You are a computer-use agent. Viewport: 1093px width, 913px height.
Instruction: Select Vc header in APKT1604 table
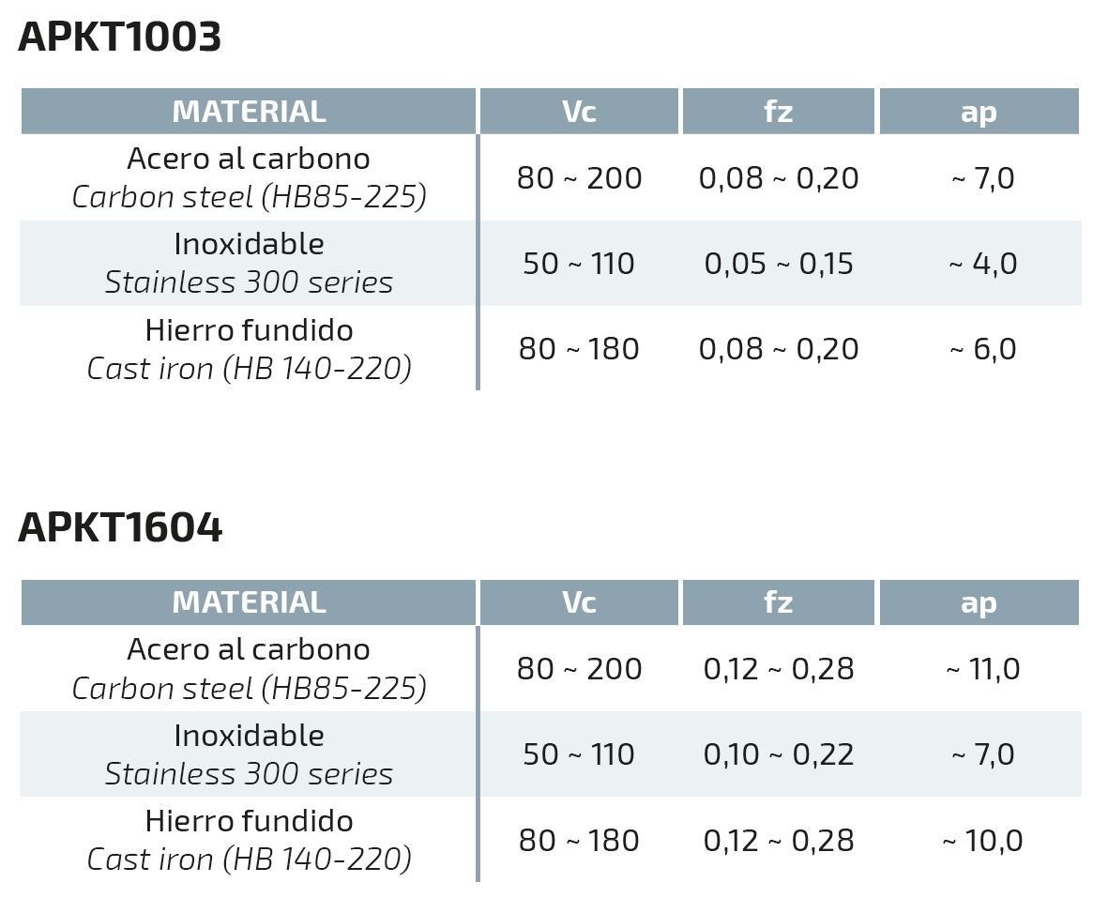point(579,602)
